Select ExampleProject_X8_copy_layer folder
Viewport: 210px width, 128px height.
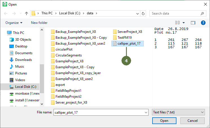pyautogui.click(x=76, y=73)
